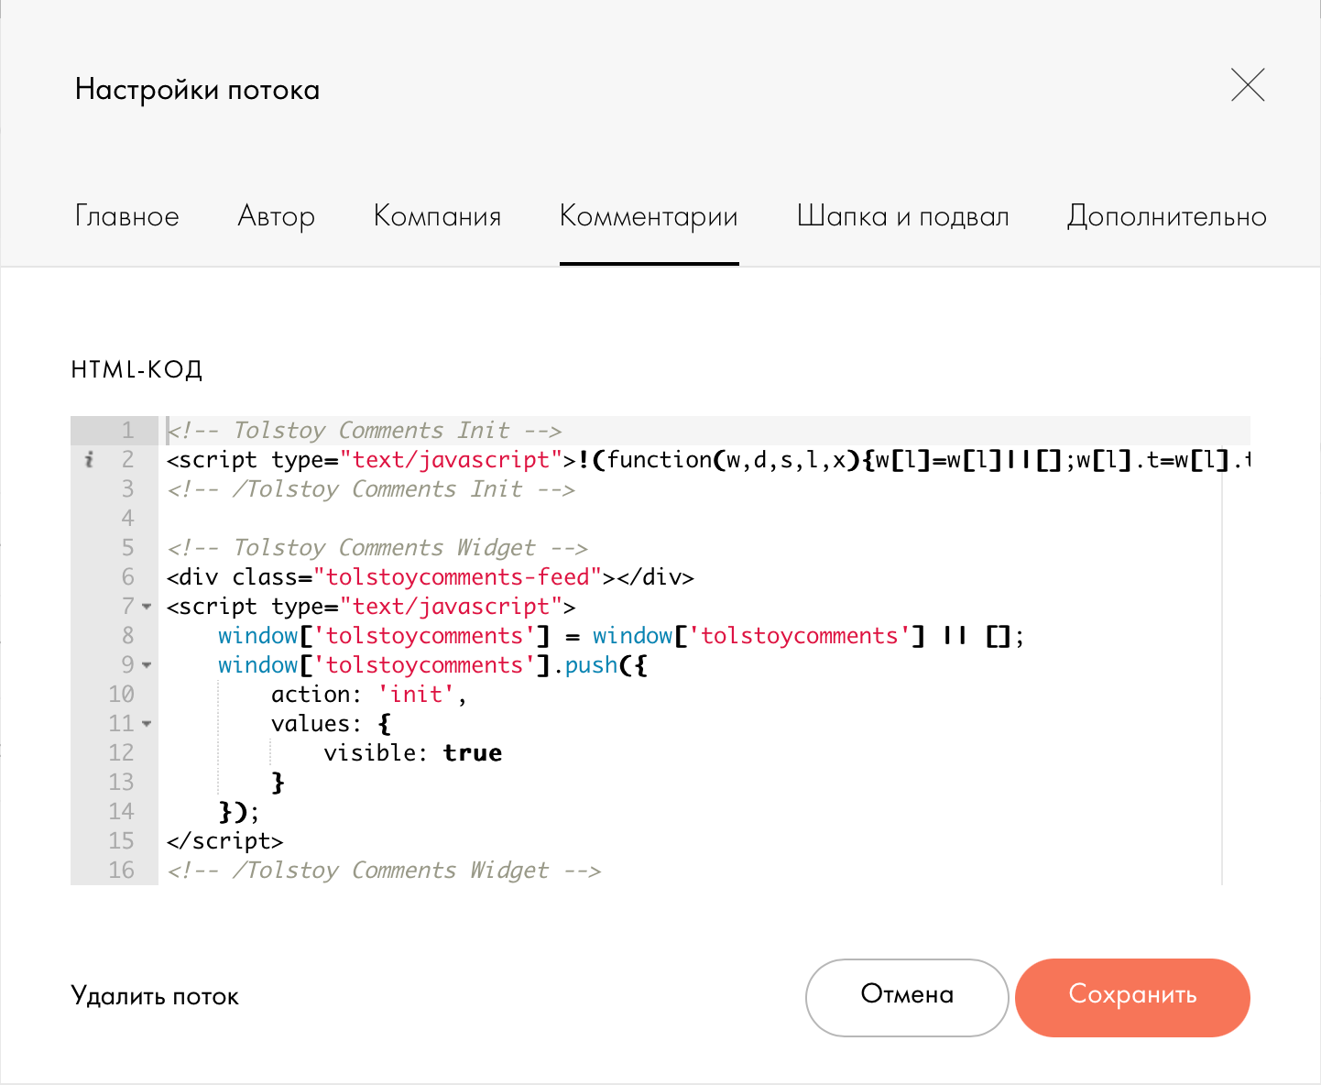Click line number 16 in the gutter
1321x1085 pixels.
coord(121,871)
